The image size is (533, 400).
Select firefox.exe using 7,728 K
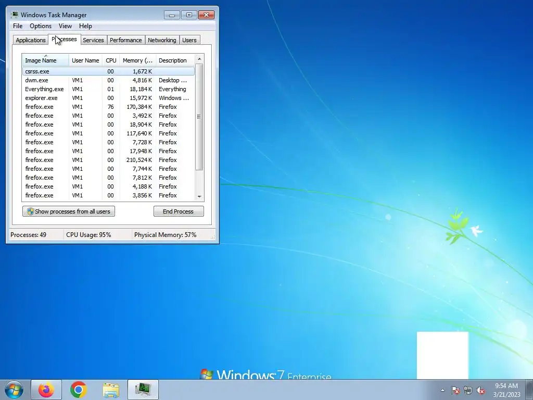point(108,142)
